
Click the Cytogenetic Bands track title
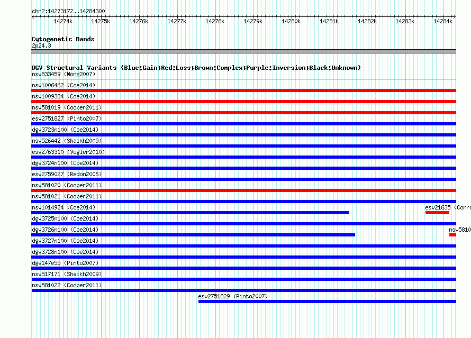pos(63,39)
